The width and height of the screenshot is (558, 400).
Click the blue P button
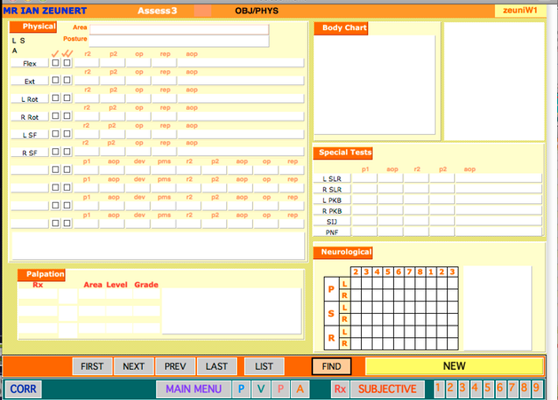241,389
